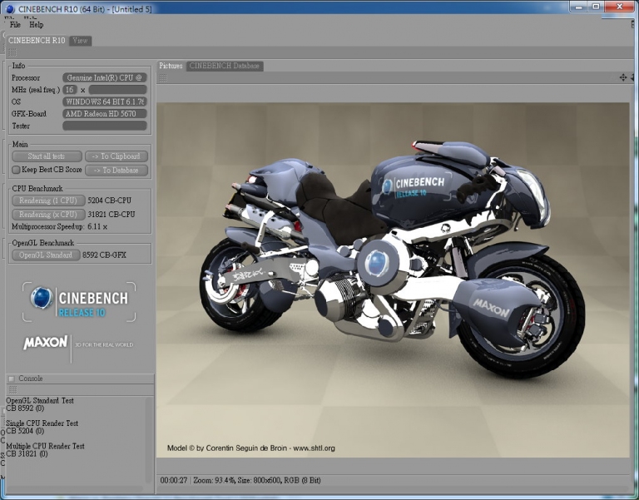
Task: Click the MHz value field showing 16
Action: (70, 90)
